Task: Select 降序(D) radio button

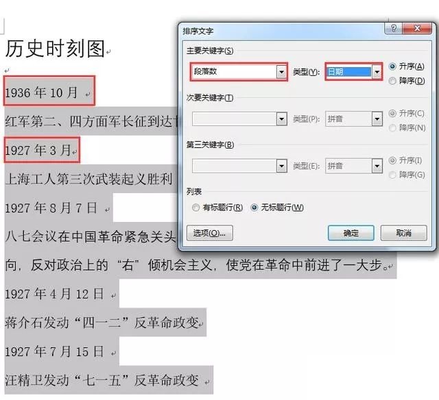Action: pyautogui.click(x=392, y=81)
